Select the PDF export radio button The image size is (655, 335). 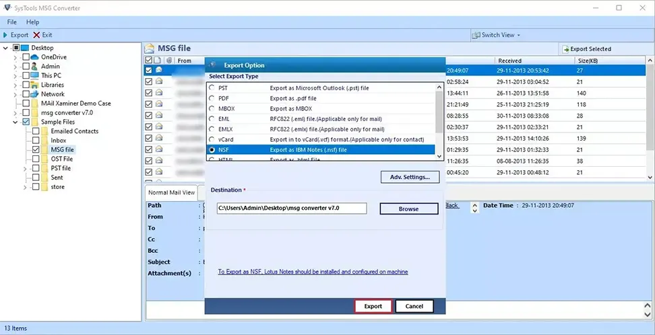point(212,98)
